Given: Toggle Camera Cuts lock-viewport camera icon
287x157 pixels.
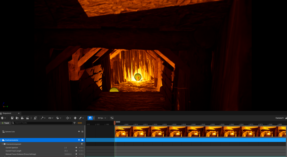Looking at the screenshot, I should (x=83, y=131).
